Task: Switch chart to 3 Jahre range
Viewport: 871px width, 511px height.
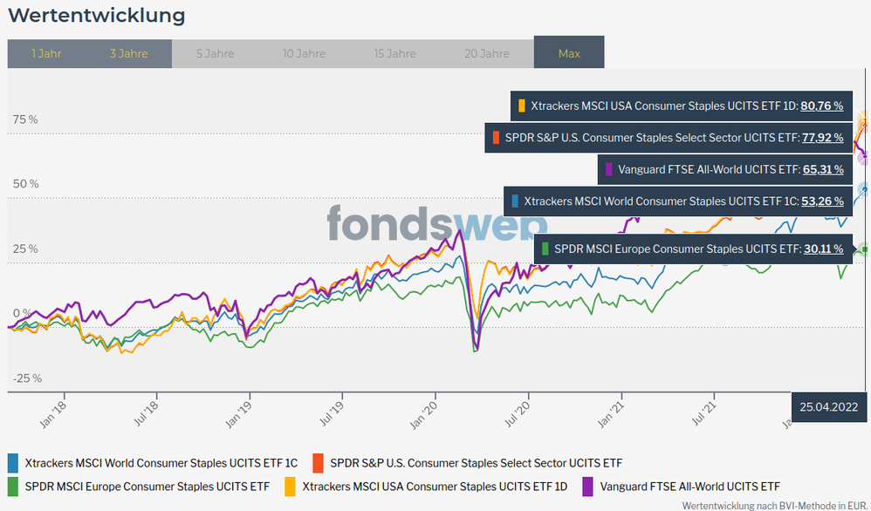Action: pos(128,53)
